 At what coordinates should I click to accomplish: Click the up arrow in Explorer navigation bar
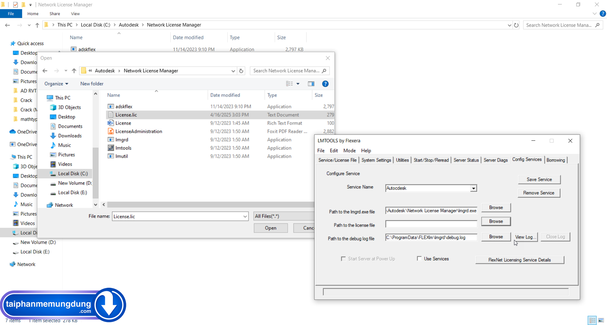pyautogui.click(x=37, y=25)
